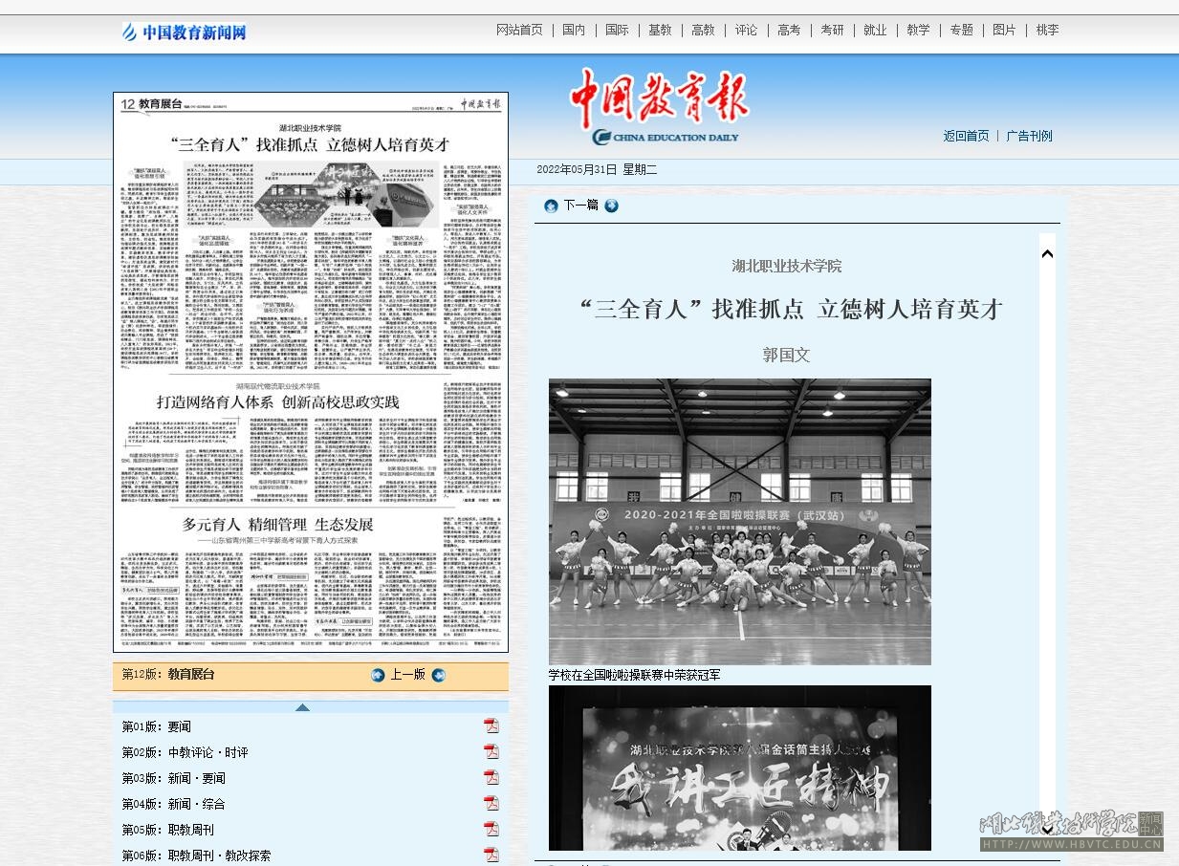Viewport: 1179px width, 866px height.
Task: Click the round arrow icon left of 上一版
Action: pos(378,675)
